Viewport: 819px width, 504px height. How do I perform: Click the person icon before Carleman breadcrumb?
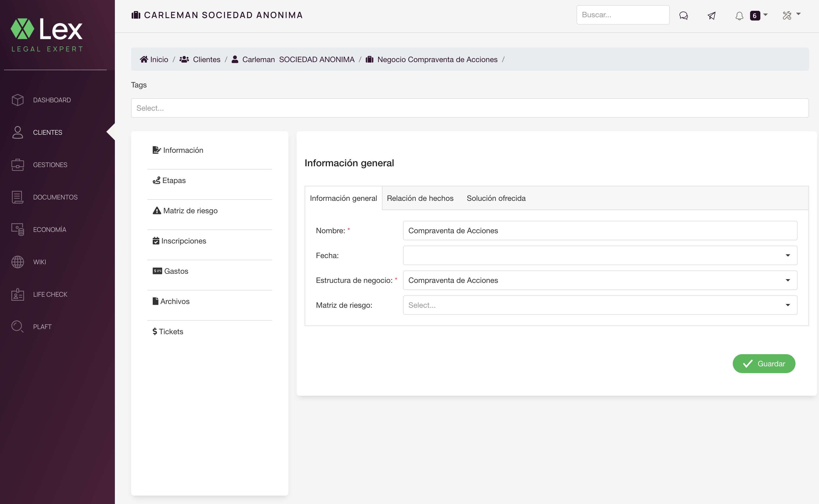pyautogui.click(x=235, y=59)
